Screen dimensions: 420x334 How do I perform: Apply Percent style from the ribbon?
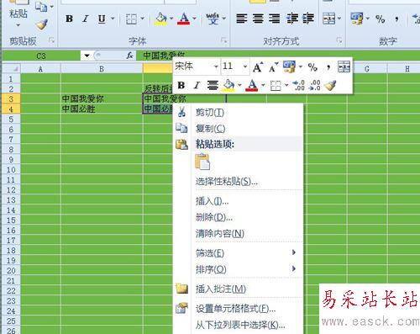(380, 19)
